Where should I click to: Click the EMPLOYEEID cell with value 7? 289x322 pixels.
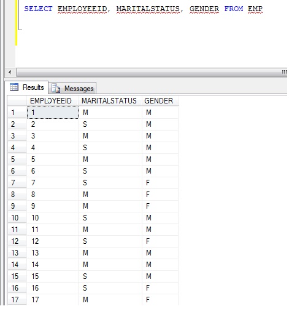(53, 183)
